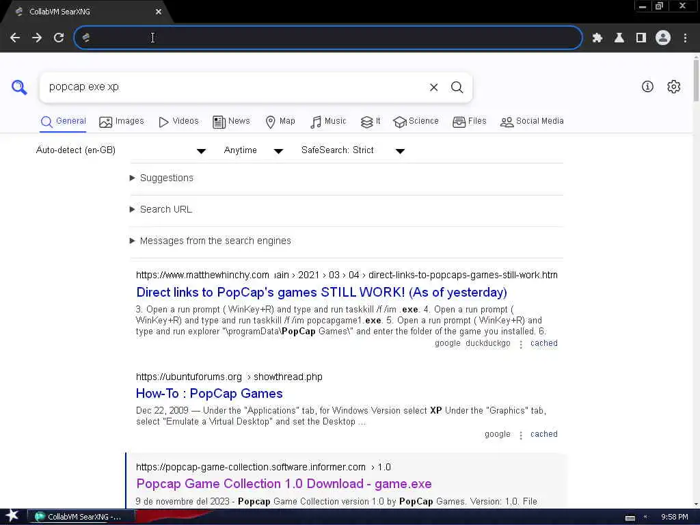Switch to the Music tab

click(x=328, y=122)
